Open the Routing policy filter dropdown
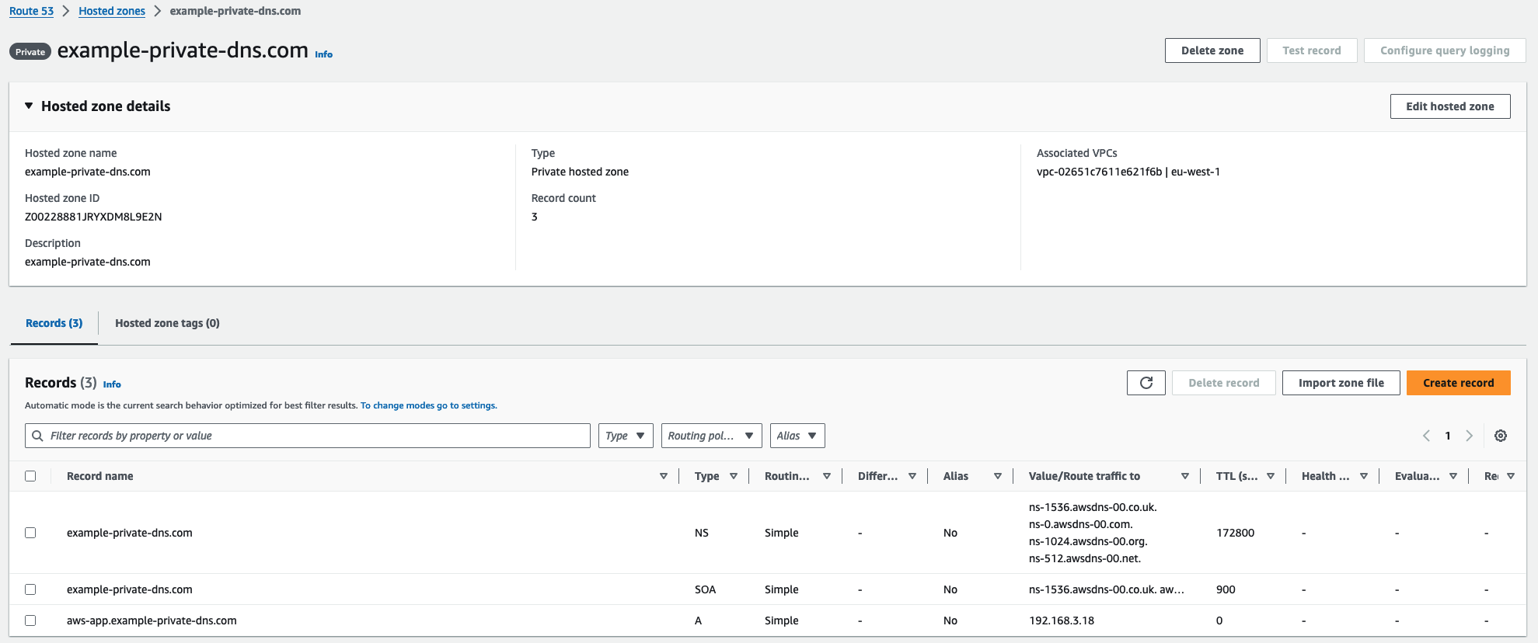1538x643 pixels. [710, 436]
